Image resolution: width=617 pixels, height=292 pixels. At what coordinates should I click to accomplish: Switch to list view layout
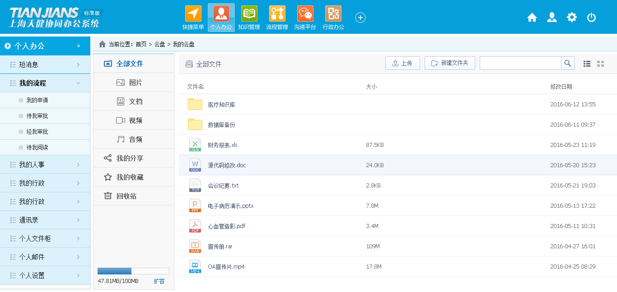click(x=587, y=64)
